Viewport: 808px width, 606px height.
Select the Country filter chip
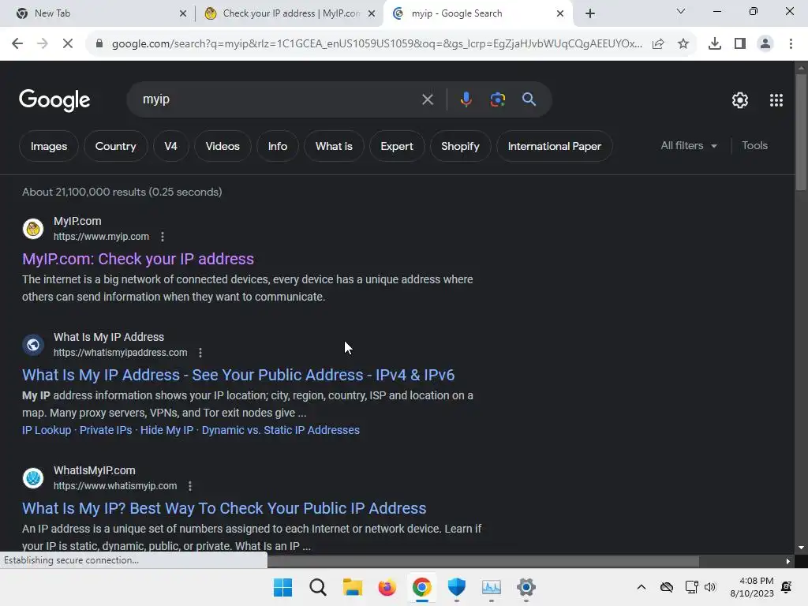tap(115, 146)
